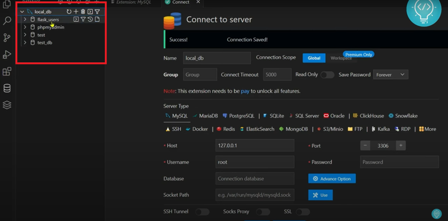This screenshot has height=221, width=448.
Task: Follow the 'pay' link in the note
Action: pos(245,91)
